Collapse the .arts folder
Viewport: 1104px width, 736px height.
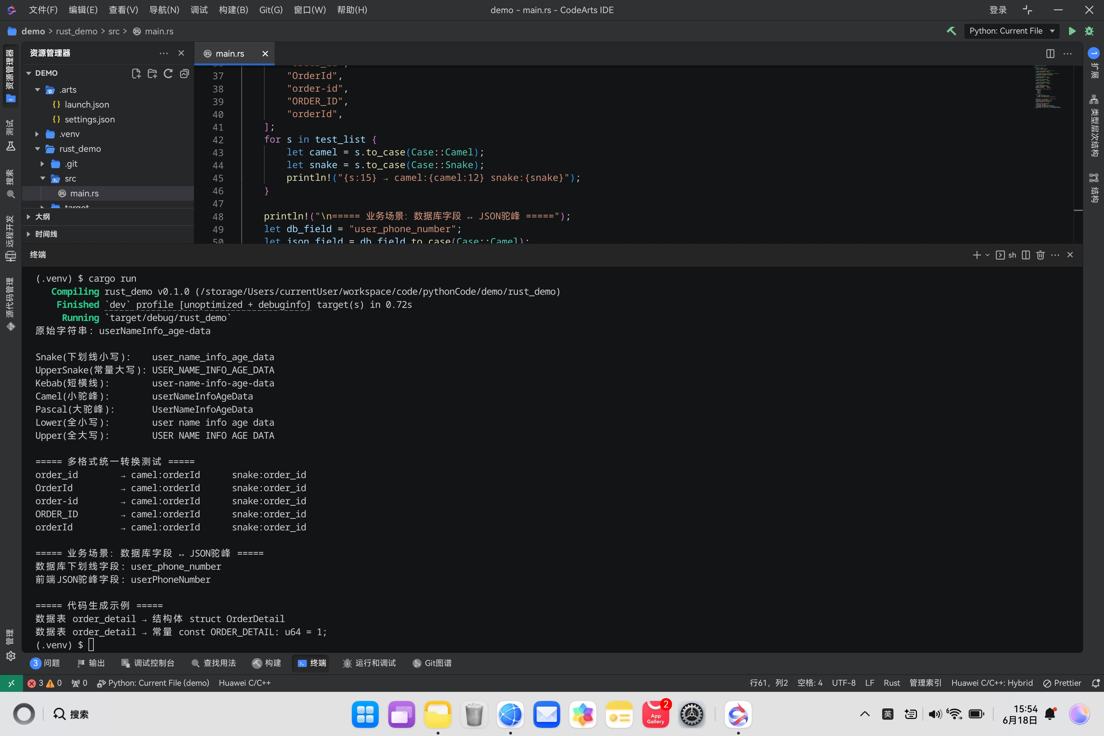tap(38, 90)
